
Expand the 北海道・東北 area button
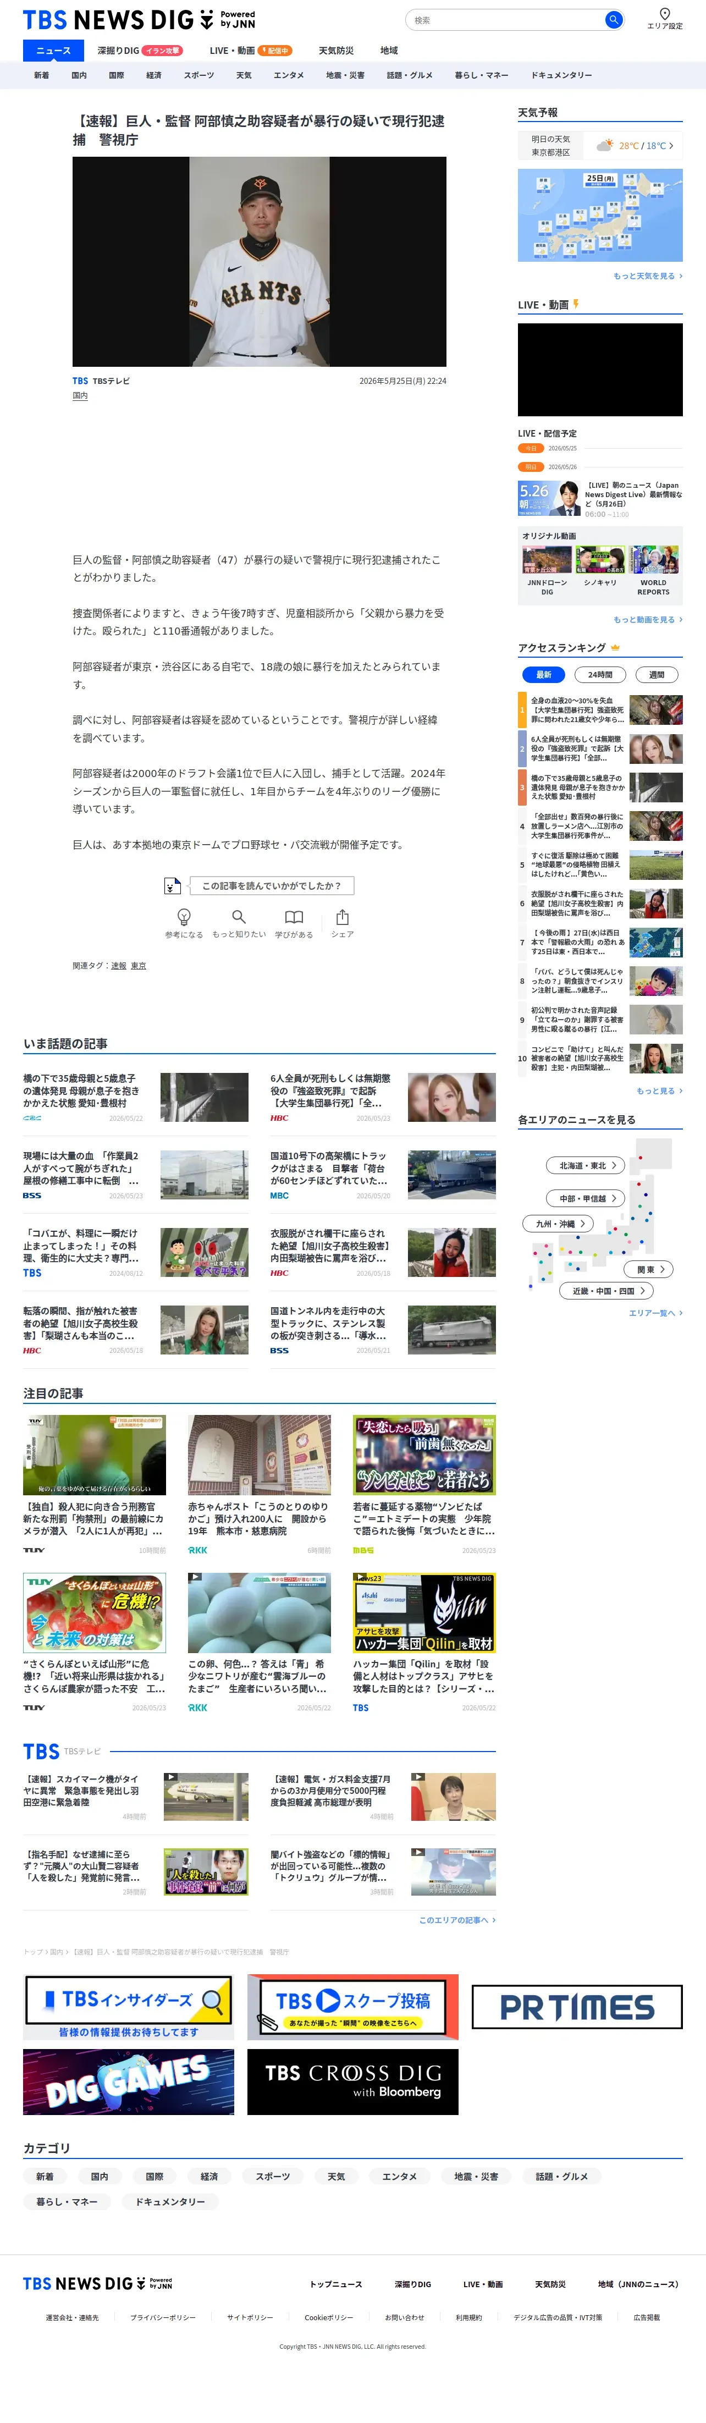(x=587, y=1165)
